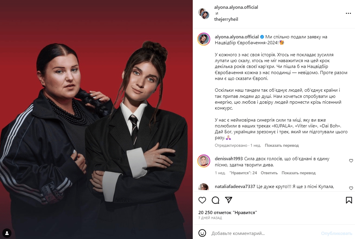Open nataliafadeeva7337's profile username
The image size is (355, 239).
coord(235,186)
